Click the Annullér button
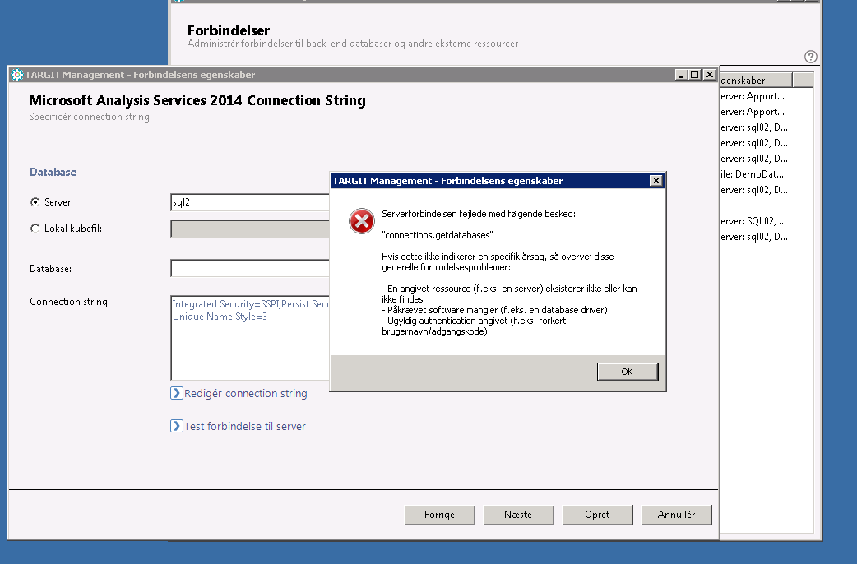This screenshot has height=564, width=857. (676, 515)
